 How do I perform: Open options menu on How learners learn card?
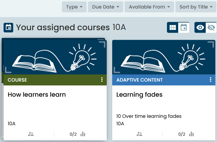coord(102,80)
